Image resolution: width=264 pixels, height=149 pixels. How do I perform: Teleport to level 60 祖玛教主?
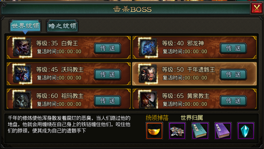107,101
